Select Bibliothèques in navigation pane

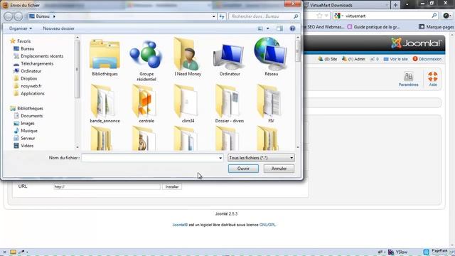pyautogui.click(x=30, y=109)
